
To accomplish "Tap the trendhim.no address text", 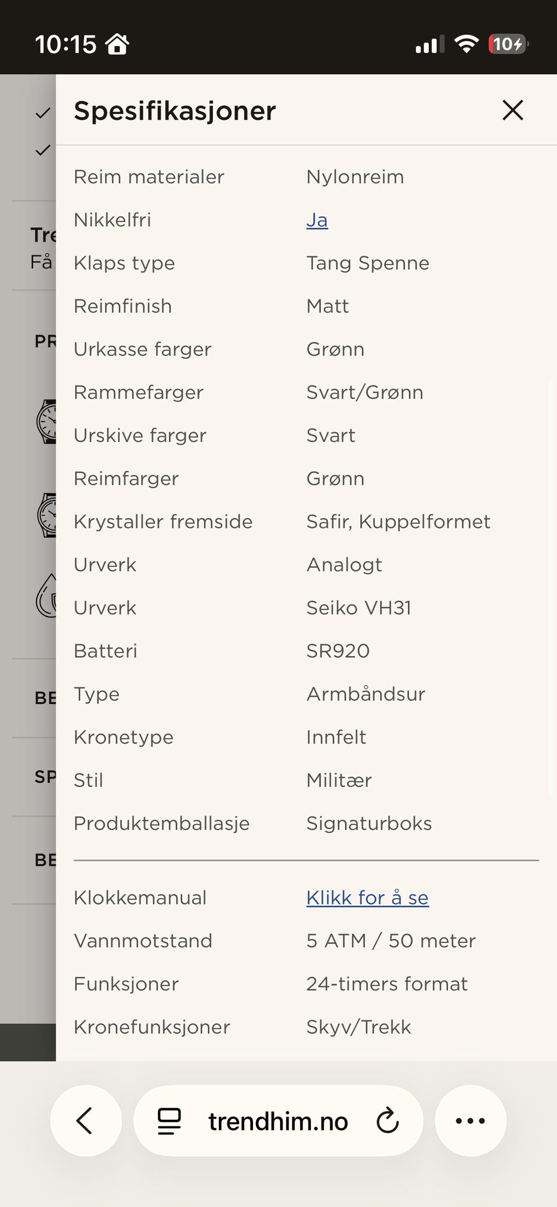I will [278, 1121].
